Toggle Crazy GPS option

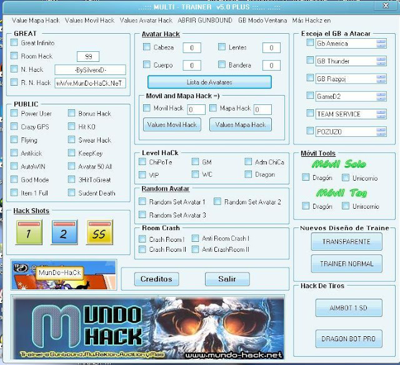(x=14, y=126)
